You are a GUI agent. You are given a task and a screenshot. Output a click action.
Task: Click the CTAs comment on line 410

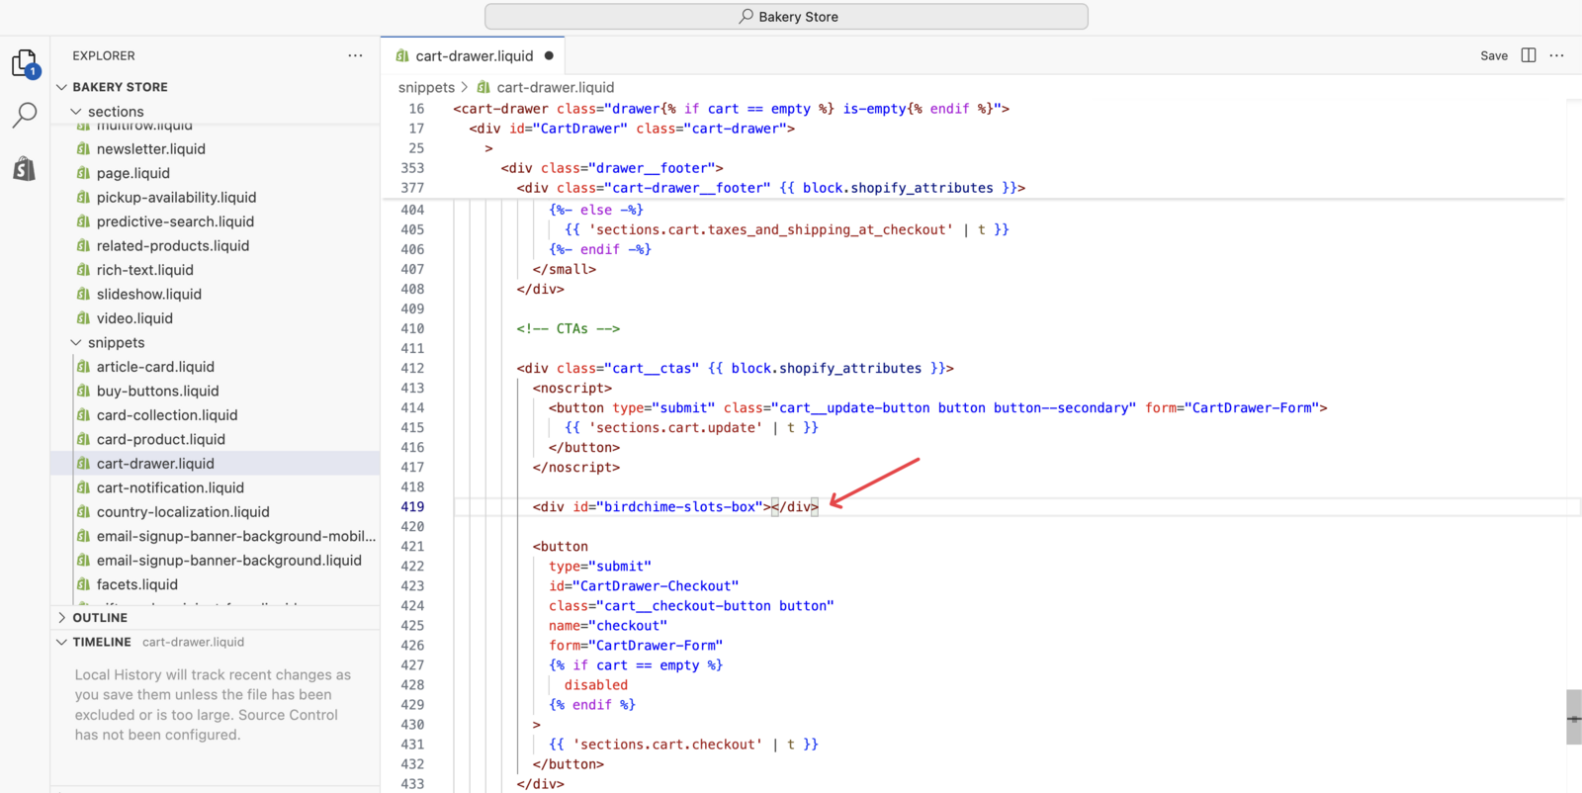click(569, 329)
